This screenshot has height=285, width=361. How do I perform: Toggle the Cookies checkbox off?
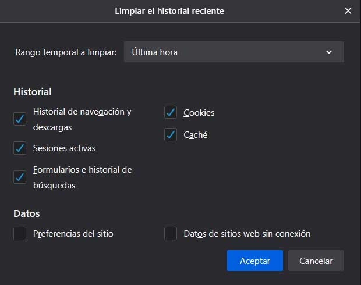click(171, 112)
